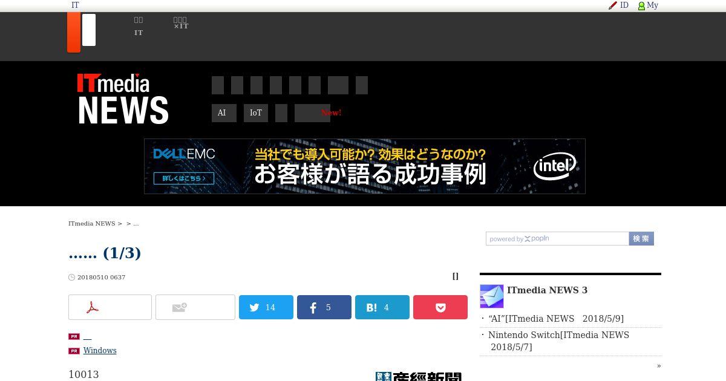
Task: Click the ITmedia NEWS breadcrumb link
Action: [91, 224]
